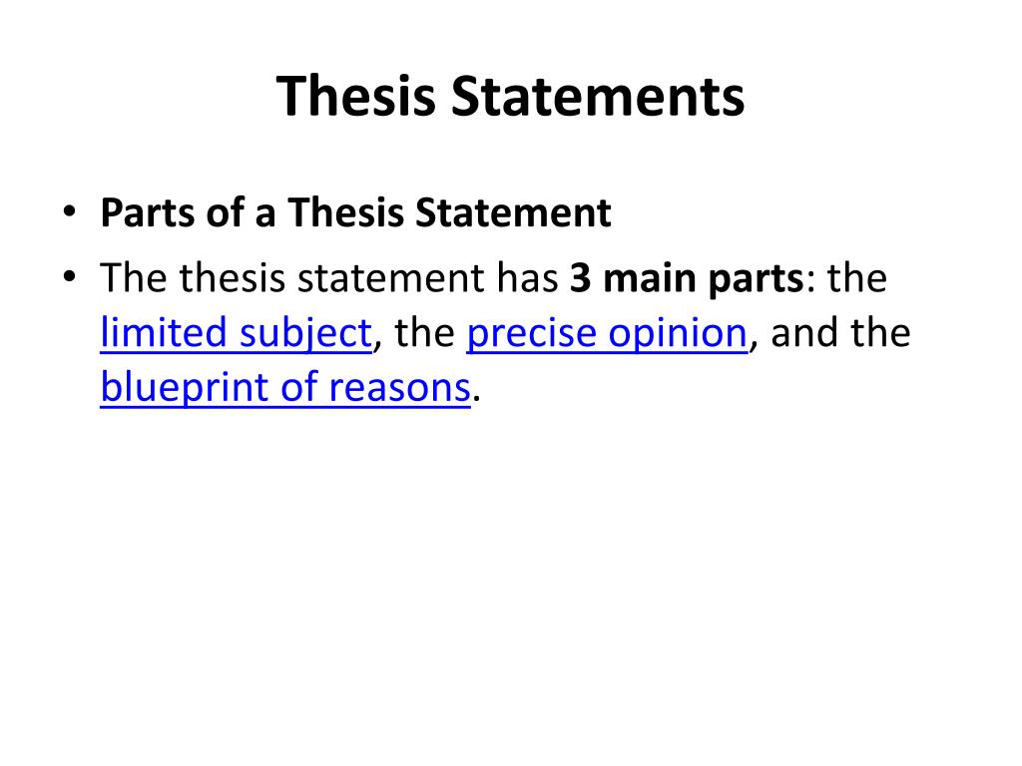1022x766 pixels.
Task: Follow the 'precise opinion' link
Action: pyautogui.click(x=607, y=333)
